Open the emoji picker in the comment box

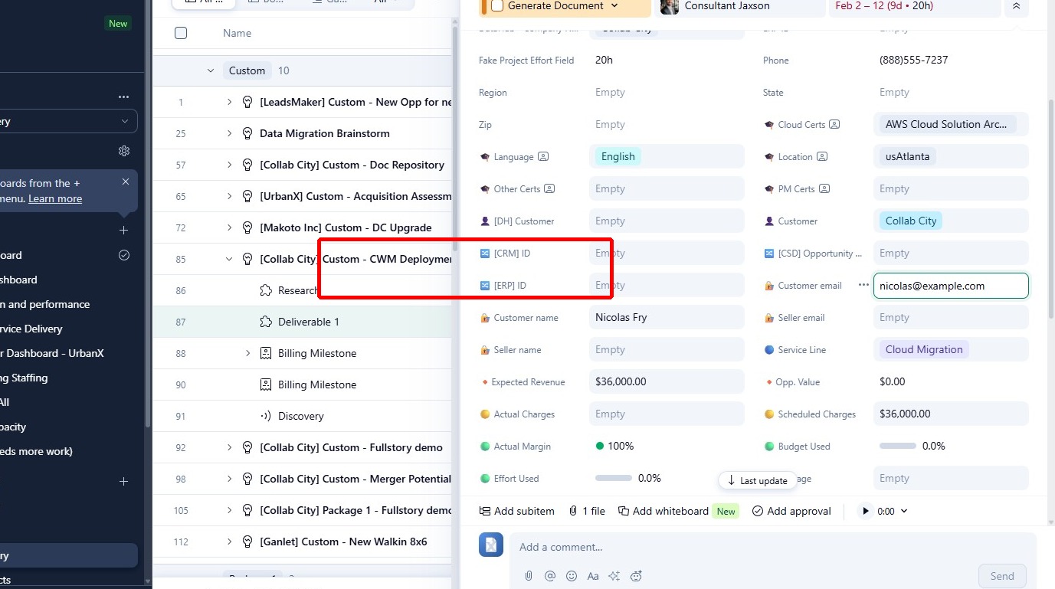coord(572,576)
